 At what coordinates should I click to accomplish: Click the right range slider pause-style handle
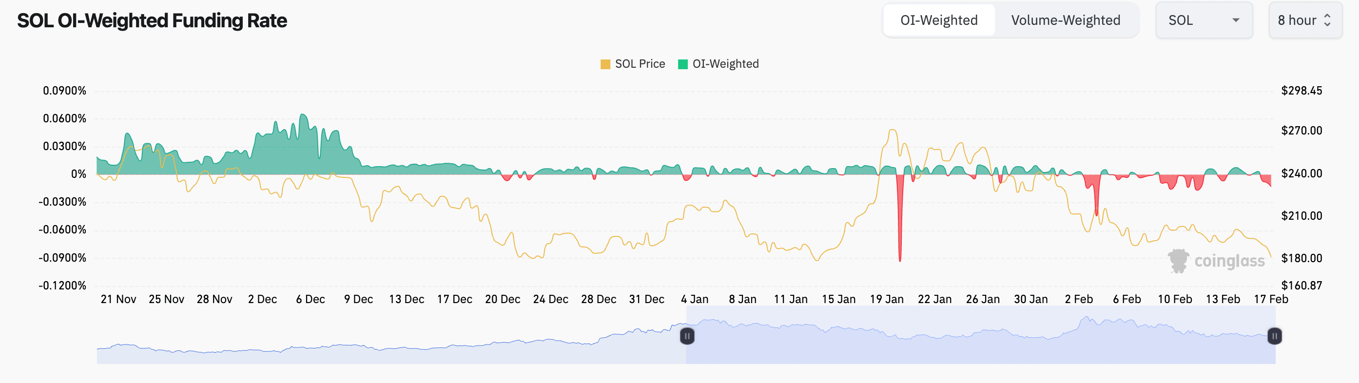(x=1275, y=336)
